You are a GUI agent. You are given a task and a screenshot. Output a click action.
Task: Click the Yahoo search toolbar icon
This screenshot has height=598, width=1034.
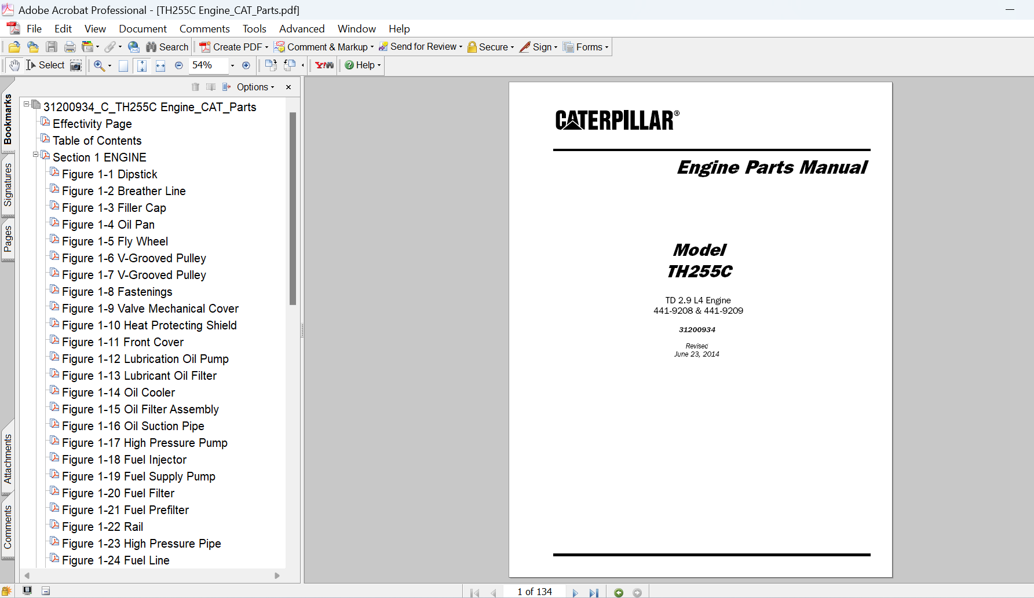[324, 65]
